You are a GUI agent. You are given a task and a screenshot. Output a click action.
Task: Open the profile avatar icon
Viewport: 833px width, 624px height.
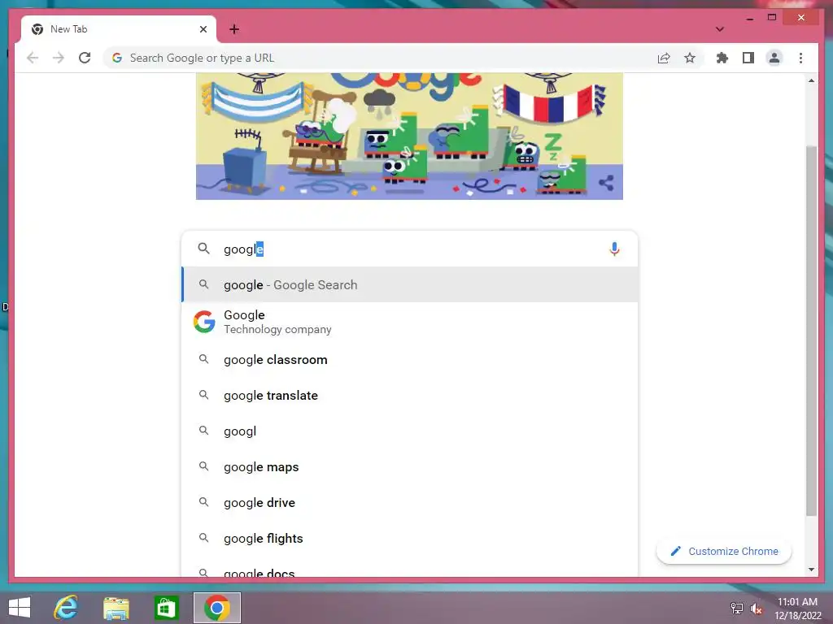pos(774,58)
